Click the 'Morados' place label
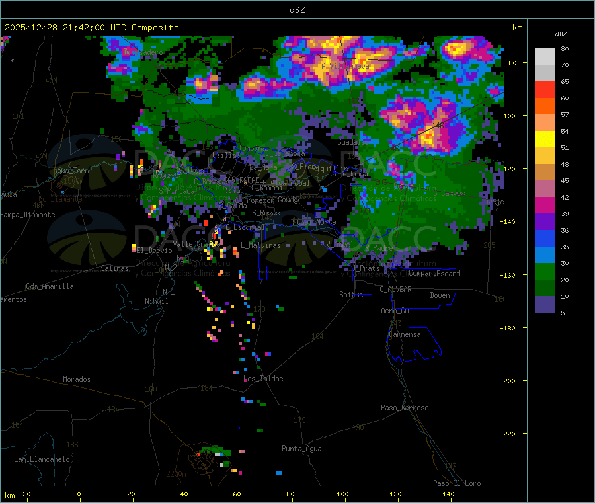595x503 pixels. coord(77,379)
